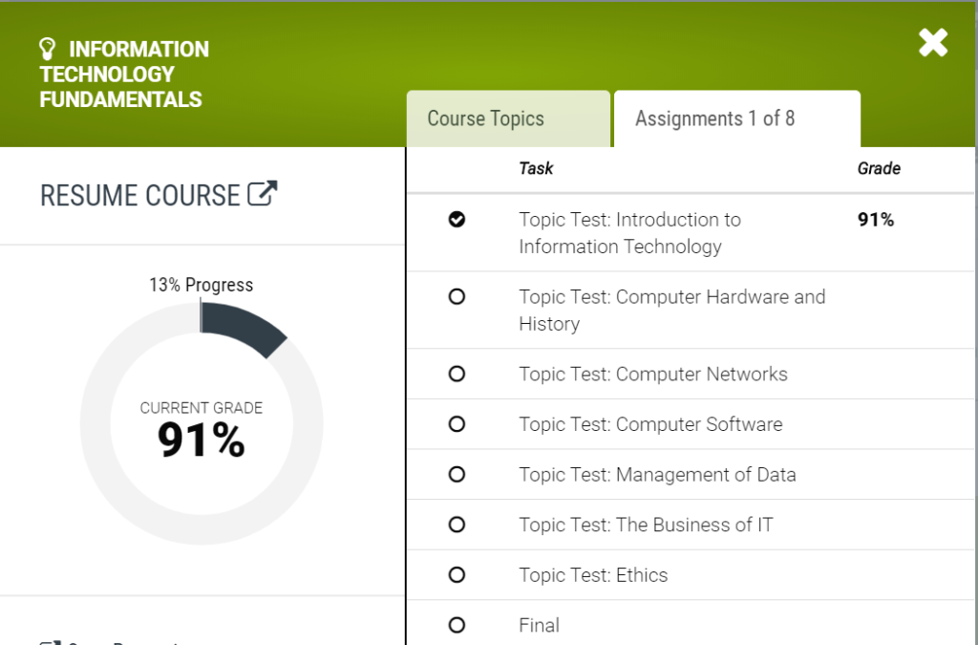Open the external-link icon next to Resume Course
This screenshot has height=645, width=978.
[262, 193]
